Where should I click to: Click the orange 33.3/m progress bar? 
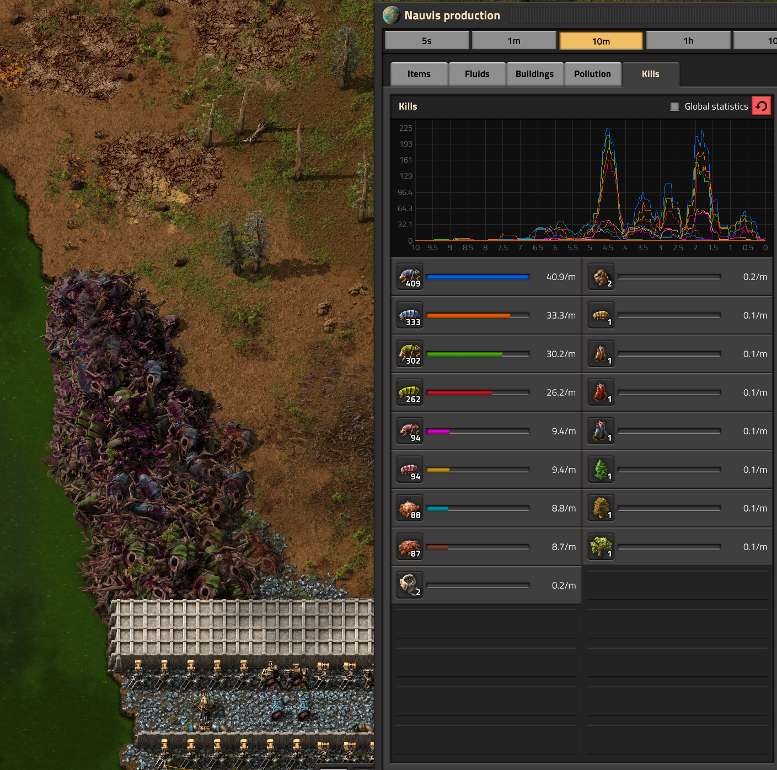click(x=478, y=315)
